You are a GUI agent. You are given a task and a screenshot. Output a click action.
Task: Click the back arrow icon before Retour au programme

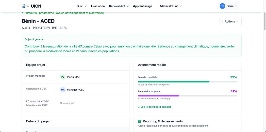23,13
